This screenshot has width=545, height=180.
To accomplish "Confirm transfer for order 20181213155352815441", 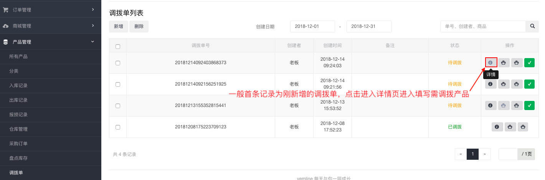I will tap(529, 105).
